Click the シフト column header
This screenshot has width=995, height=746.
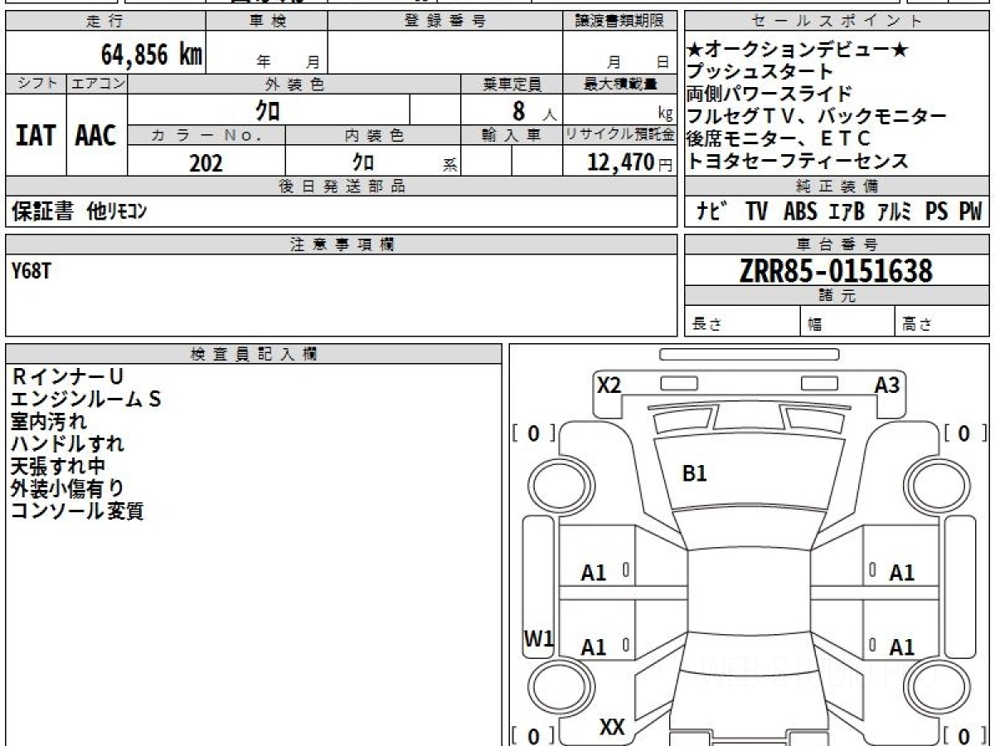coord(36,84)
